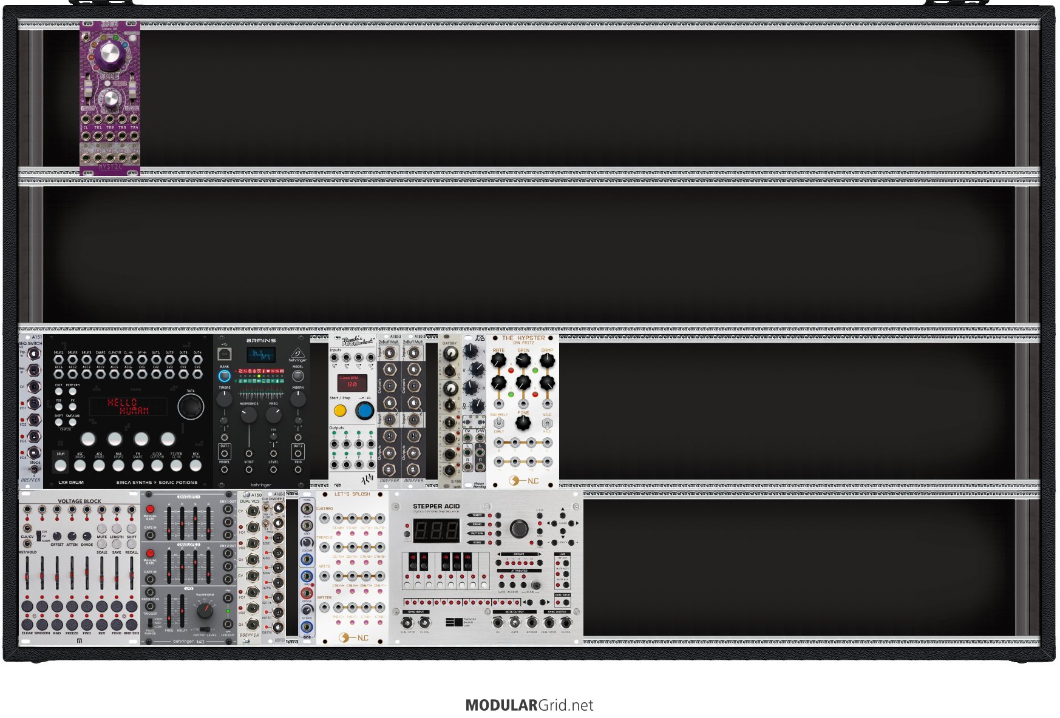Click the Hypster DAMP knob
This screenshot has height=718, width=1060.
pos(547,360)
